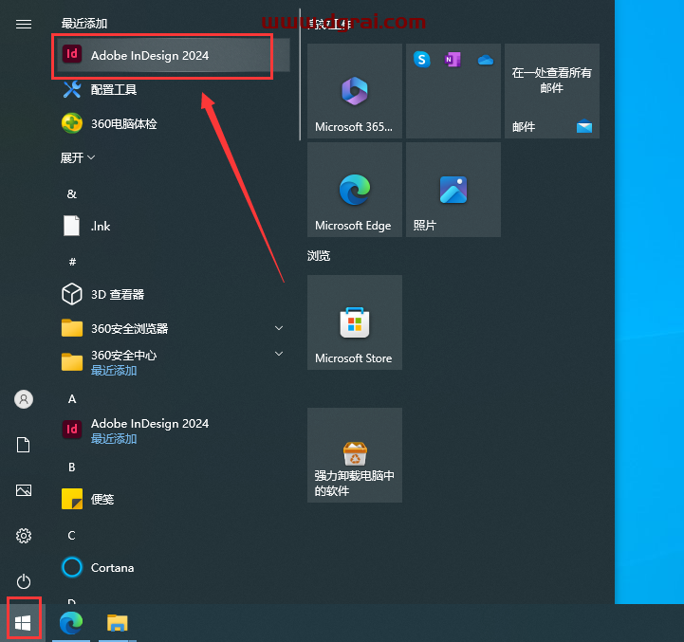
Task: Expand the 360安全浏览器 folder chevron
Action: 279,328
